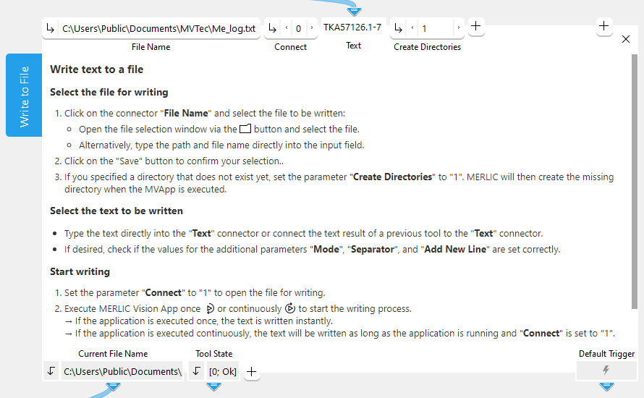644x398 pixels.
Task: Click the Tool State value [0; Ok]
Action: point(222,371)
